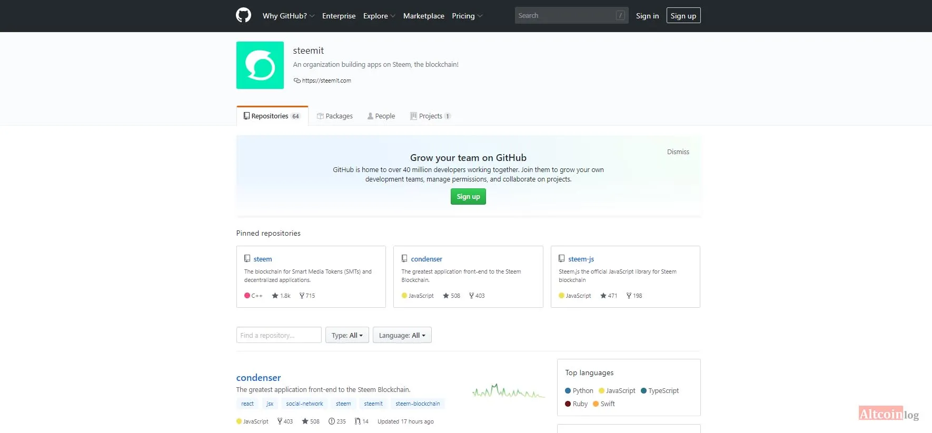Click the Repositories tab book icon
The image size is (932, 433).
(246, 116)
